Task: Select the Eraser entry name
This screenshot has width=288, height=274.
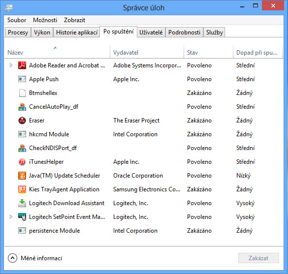Action: 37,121
